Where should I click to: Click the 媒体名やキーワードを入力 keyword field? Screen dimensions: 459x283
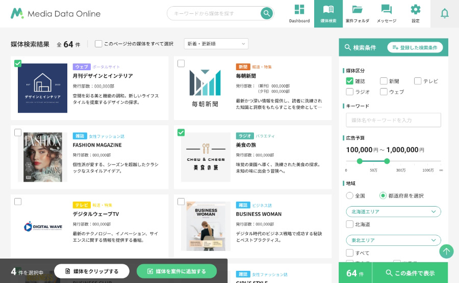pos(393,120)
